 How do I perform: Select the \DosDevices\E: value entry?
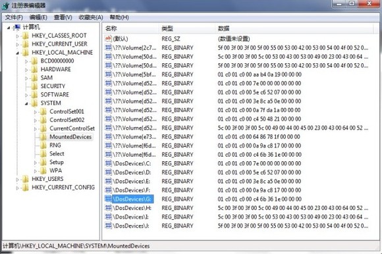[131, 181]
